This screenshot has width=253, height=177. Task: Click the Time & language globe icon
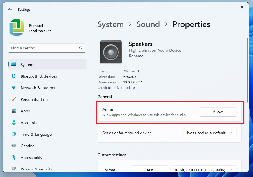point(14,134)
